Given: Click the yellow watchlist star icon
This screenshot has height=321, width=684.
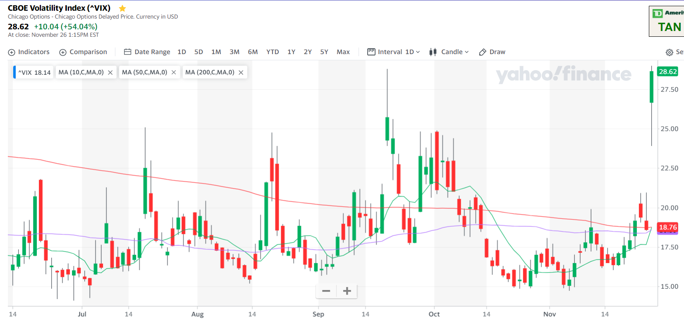Looking at the screenshot, I should (x=122, y=8).
